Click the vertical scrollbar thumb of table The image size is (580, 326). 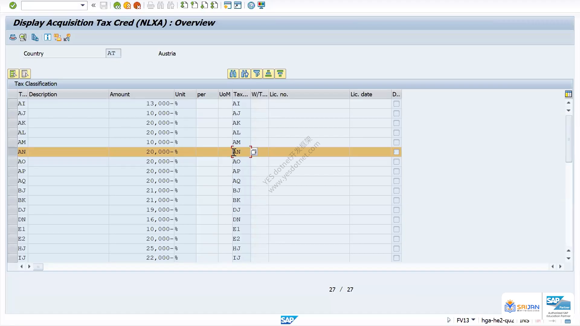coord(569,139)
